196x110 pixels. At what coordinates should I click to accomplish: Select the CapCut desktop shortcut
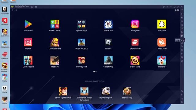5,88
